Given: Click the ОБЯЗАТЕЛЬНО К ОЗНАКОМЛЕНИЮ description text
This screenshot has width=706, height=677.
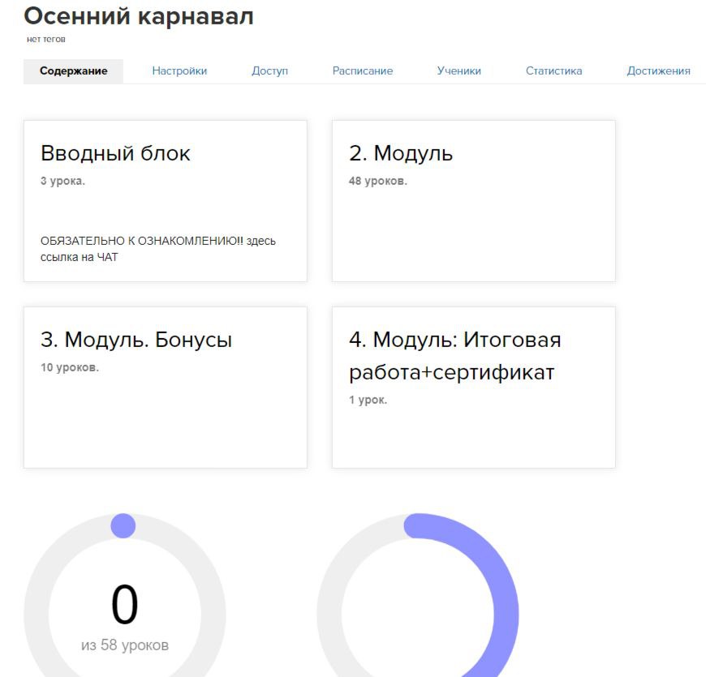Looking at the screenshot, I should pos(158,249).
